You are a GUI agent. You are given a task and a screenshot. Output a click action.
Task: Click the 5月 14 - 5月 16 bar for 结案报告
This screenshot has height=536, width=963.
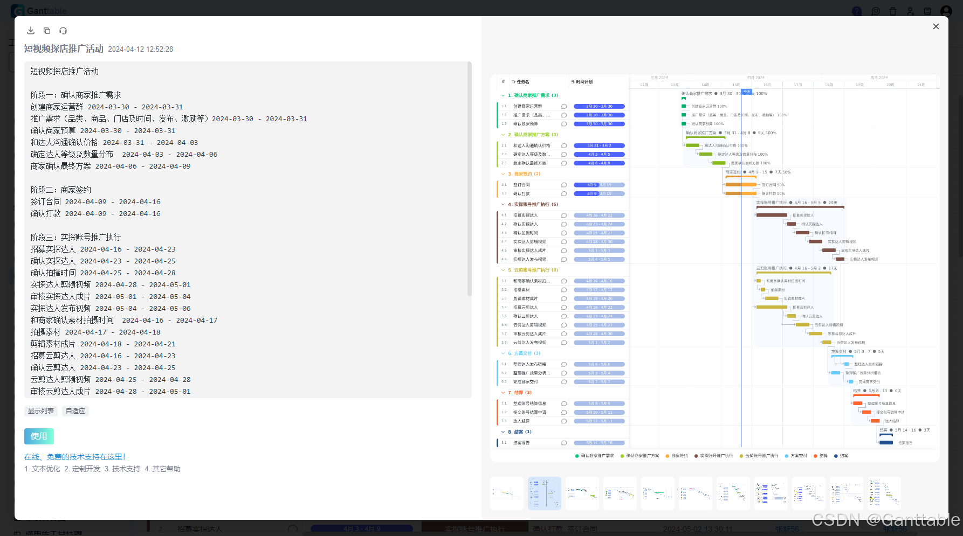[599, 443]
